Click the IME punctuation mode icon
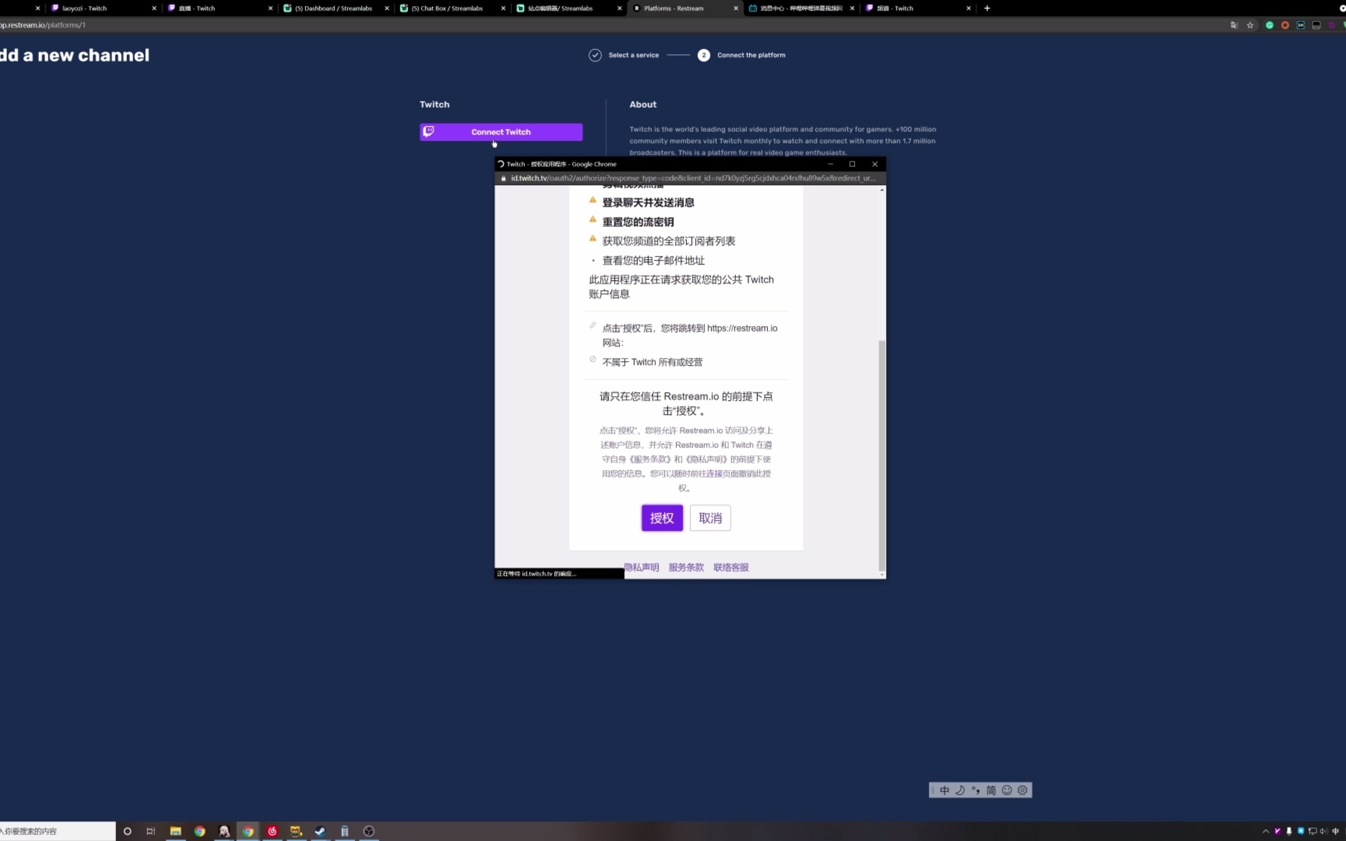 coord(976,790)
